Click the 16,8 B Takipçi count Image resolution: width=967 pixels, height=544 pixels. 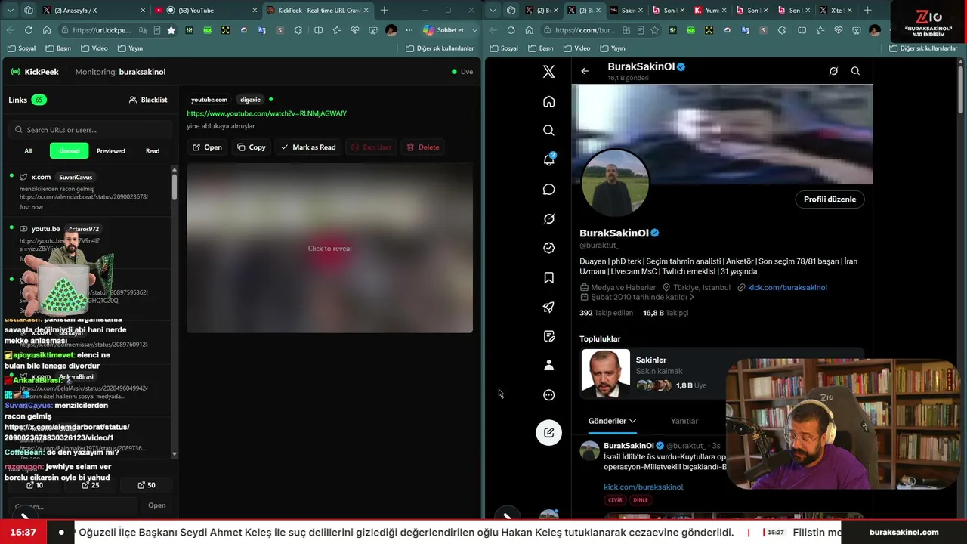(x=666, y=313)
